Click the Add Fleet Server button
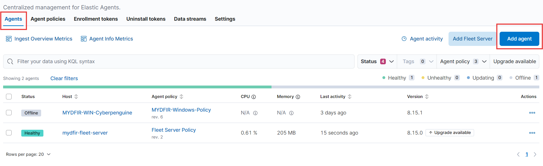Image resolution: width=543 pixels, height=166 pixels. (x=473, y=39)
